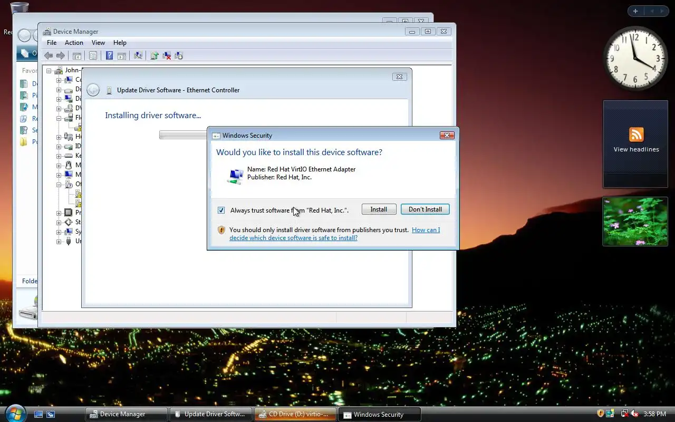Switch to Device Manager taskbar button
The height and width of the screenshot is (422, 675).
[127, 414]
